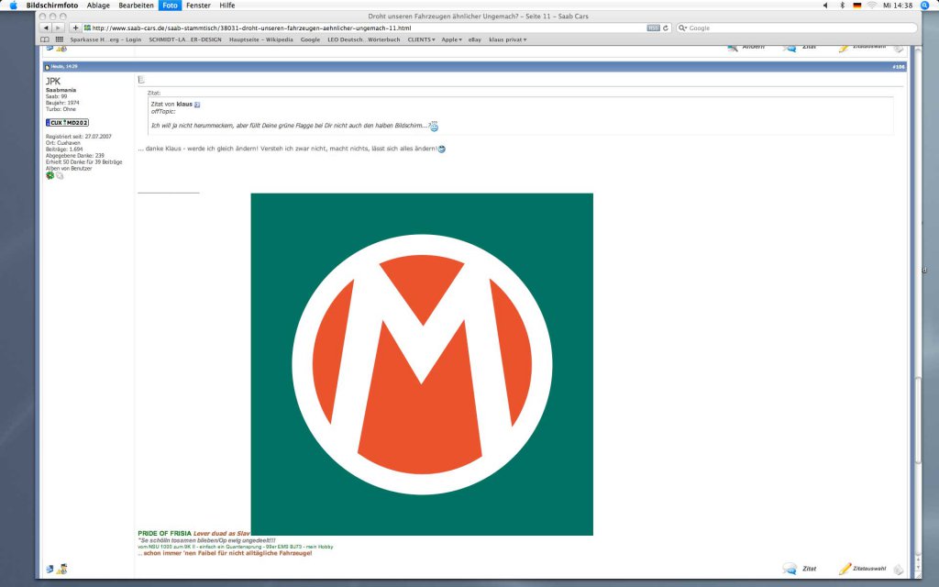Open Top Sites grid icon
The width and height of the screenshot is (939, 587).
(x=60, y=39)
